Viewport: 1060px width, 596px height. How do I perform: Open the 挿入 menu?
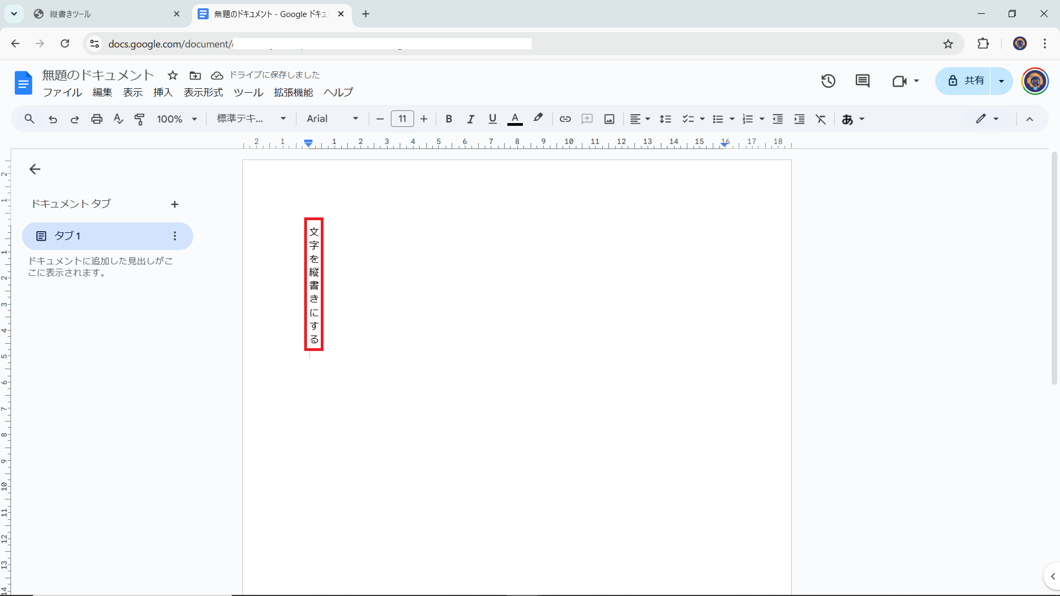[x=163, y=92]
